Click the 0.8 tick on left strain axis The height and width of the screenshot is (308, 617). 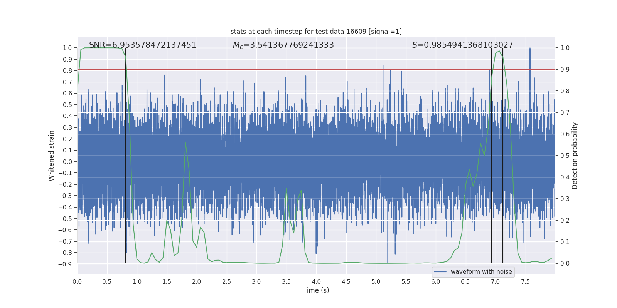click(67, 70)
